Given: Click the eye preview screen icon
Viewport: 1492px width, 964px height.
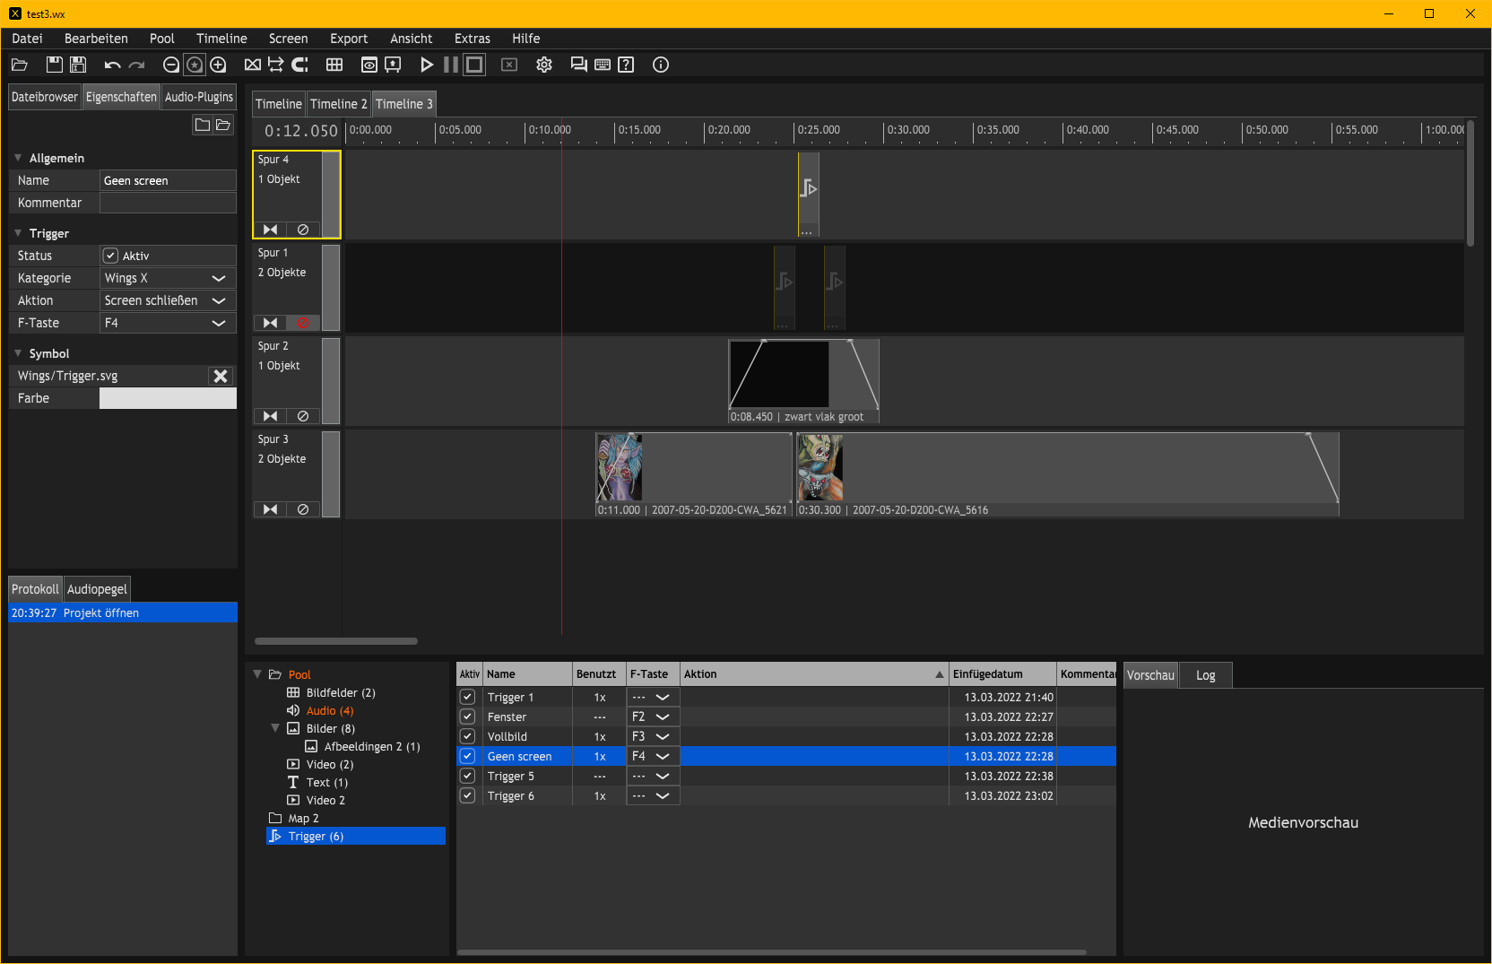Looking at the screenshot, I should point(369,65).
